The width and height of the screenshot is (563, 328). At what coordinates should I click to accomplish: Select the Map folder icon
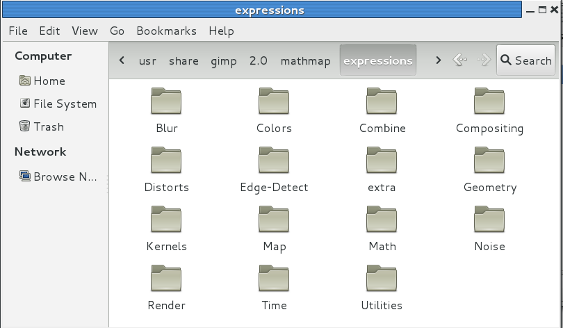coord(274,220)
